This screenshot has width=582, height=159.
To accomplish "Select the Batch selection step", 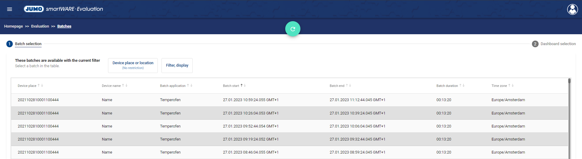I will pyautogui.click(x=28, y=44).
